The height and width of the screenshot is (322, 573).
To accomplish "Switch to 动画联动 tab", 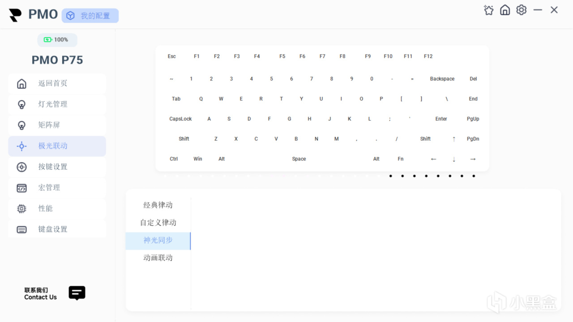I will point(158,258).
